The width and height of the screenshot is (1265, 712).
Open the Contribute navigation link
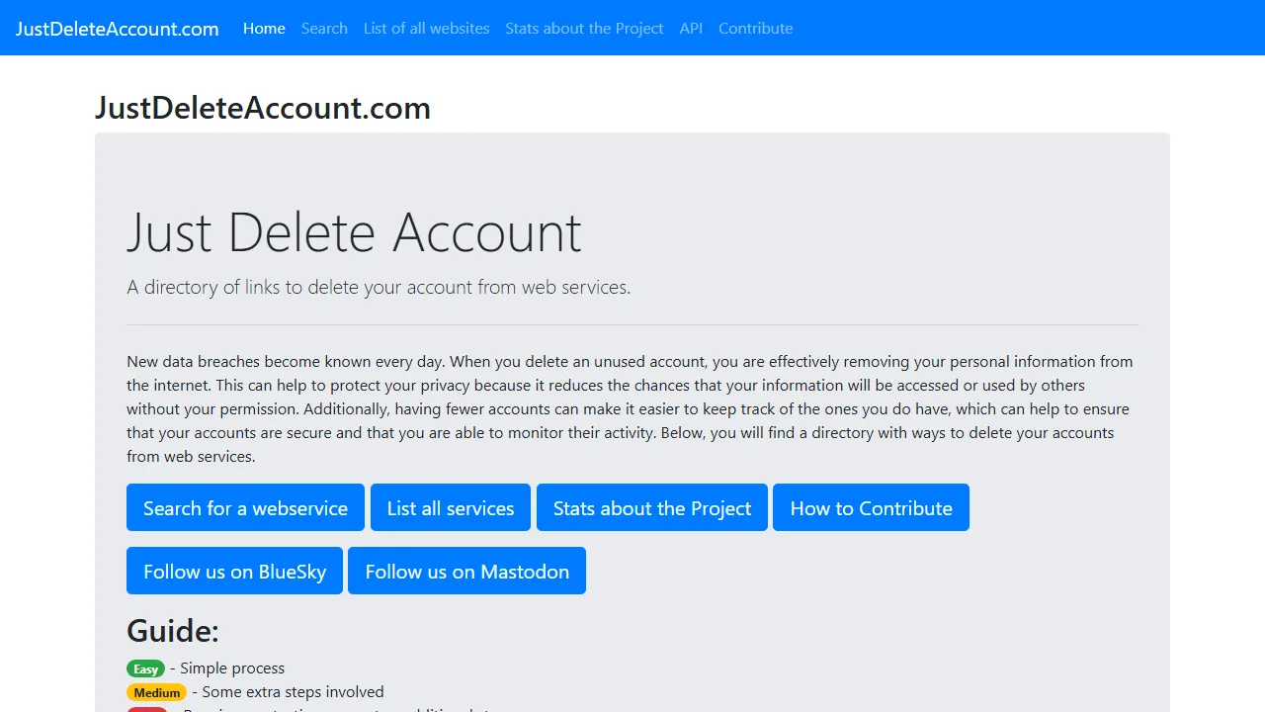coord(755,29)
